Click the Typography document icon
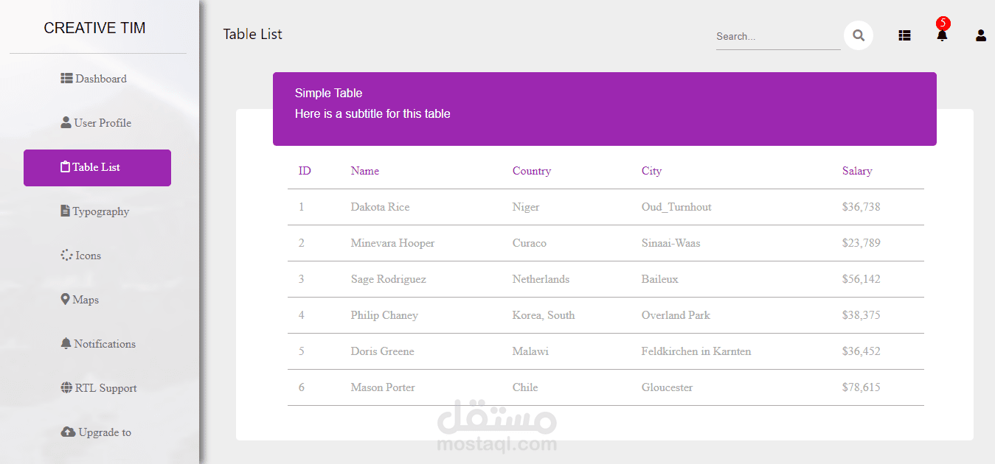This screenshot has height=464, width=995. (x=65, y=211)
